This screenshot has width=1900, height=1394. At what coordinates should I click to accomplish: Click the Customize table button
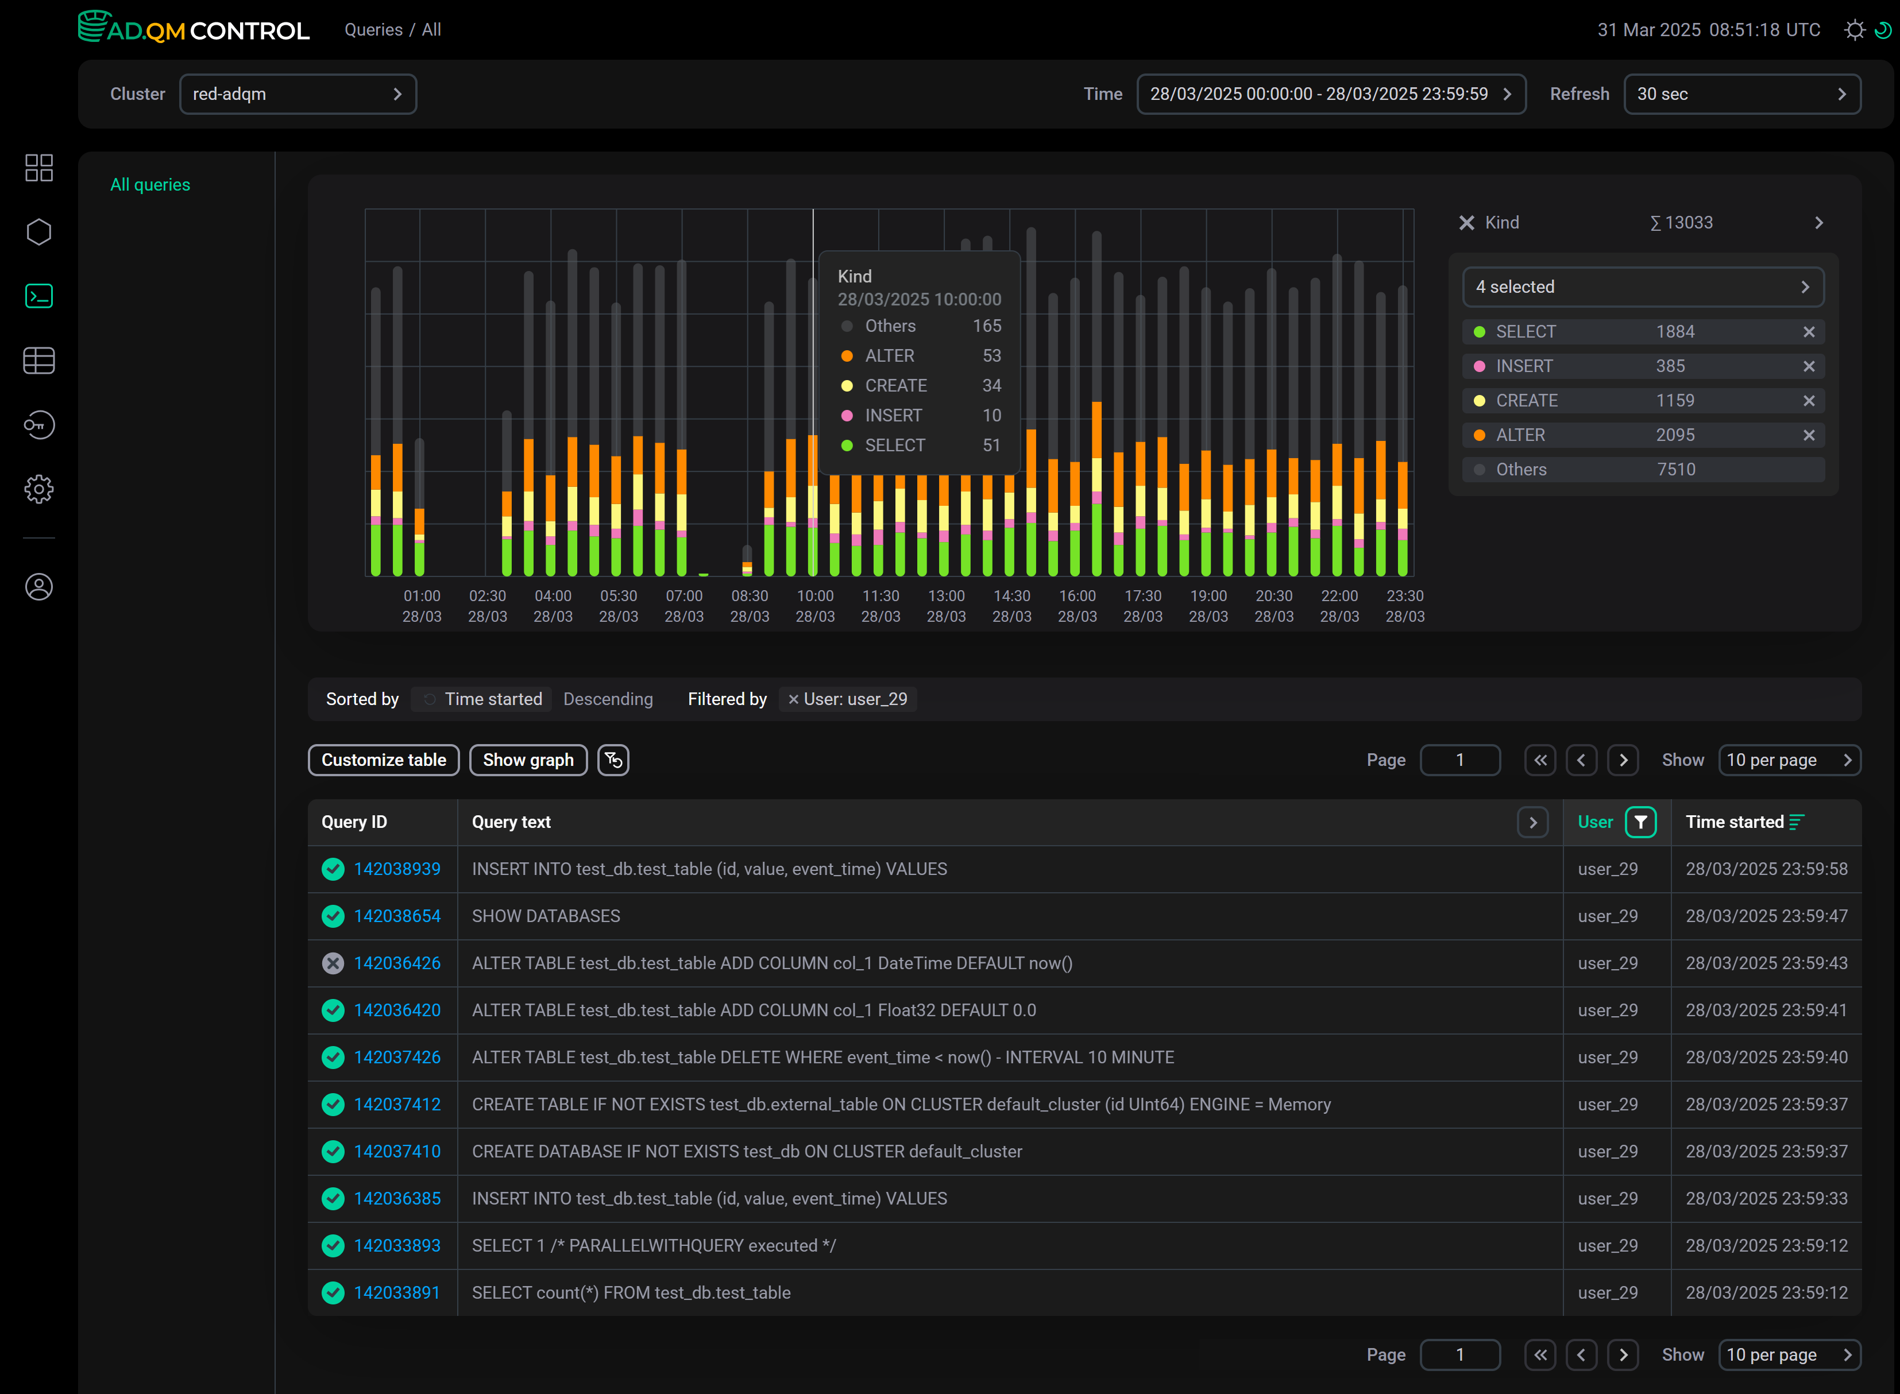click(x=383, y=760)
